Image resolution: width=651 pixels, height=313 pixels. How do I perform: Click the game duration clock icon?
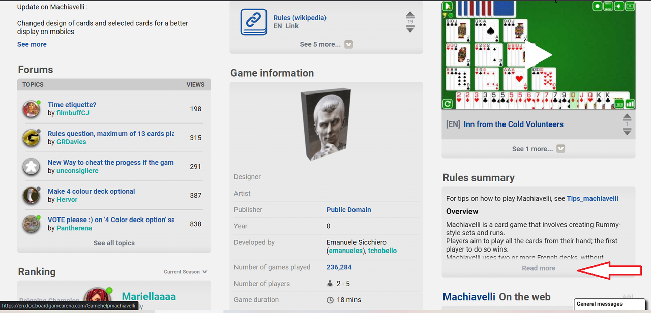[330, 300]
